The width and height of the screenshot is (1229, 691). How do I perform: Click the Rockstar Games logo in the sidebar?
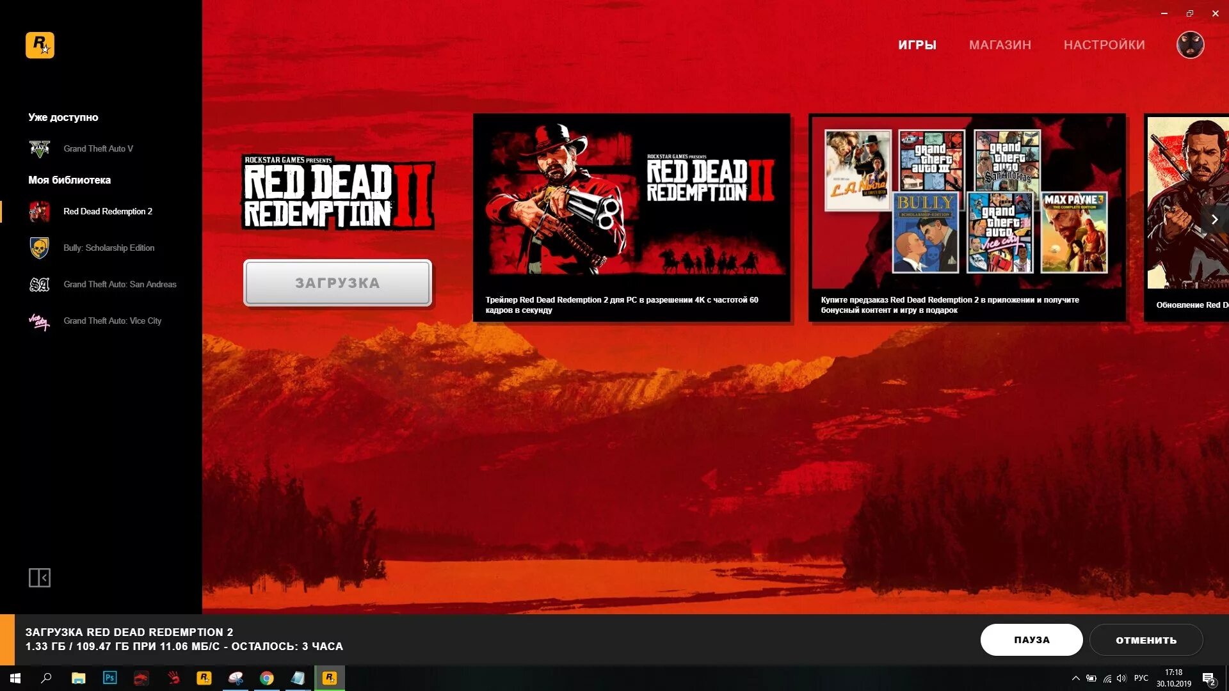tap(40, 45)
